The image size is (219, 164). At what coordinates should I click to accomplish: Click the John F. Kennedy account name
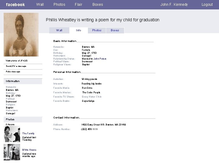pos(174,5)
